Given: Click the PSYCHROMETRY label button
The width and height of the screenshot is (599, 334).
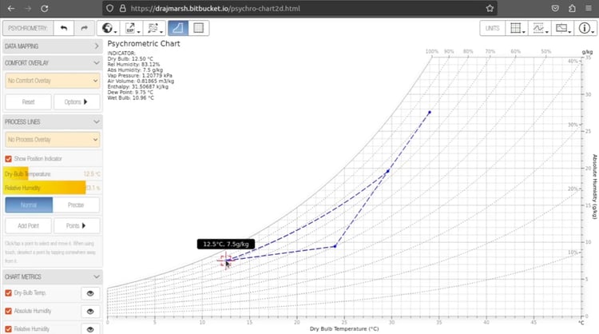Looking at the screenshot, I should [x=28, y=28].
